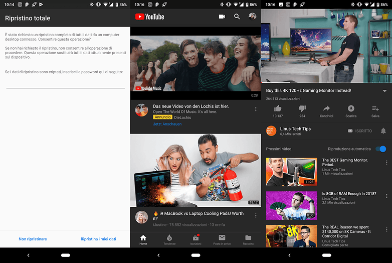
Task: Tap back arrow on Ripristino totale screen
Action: tap(28, 255)
